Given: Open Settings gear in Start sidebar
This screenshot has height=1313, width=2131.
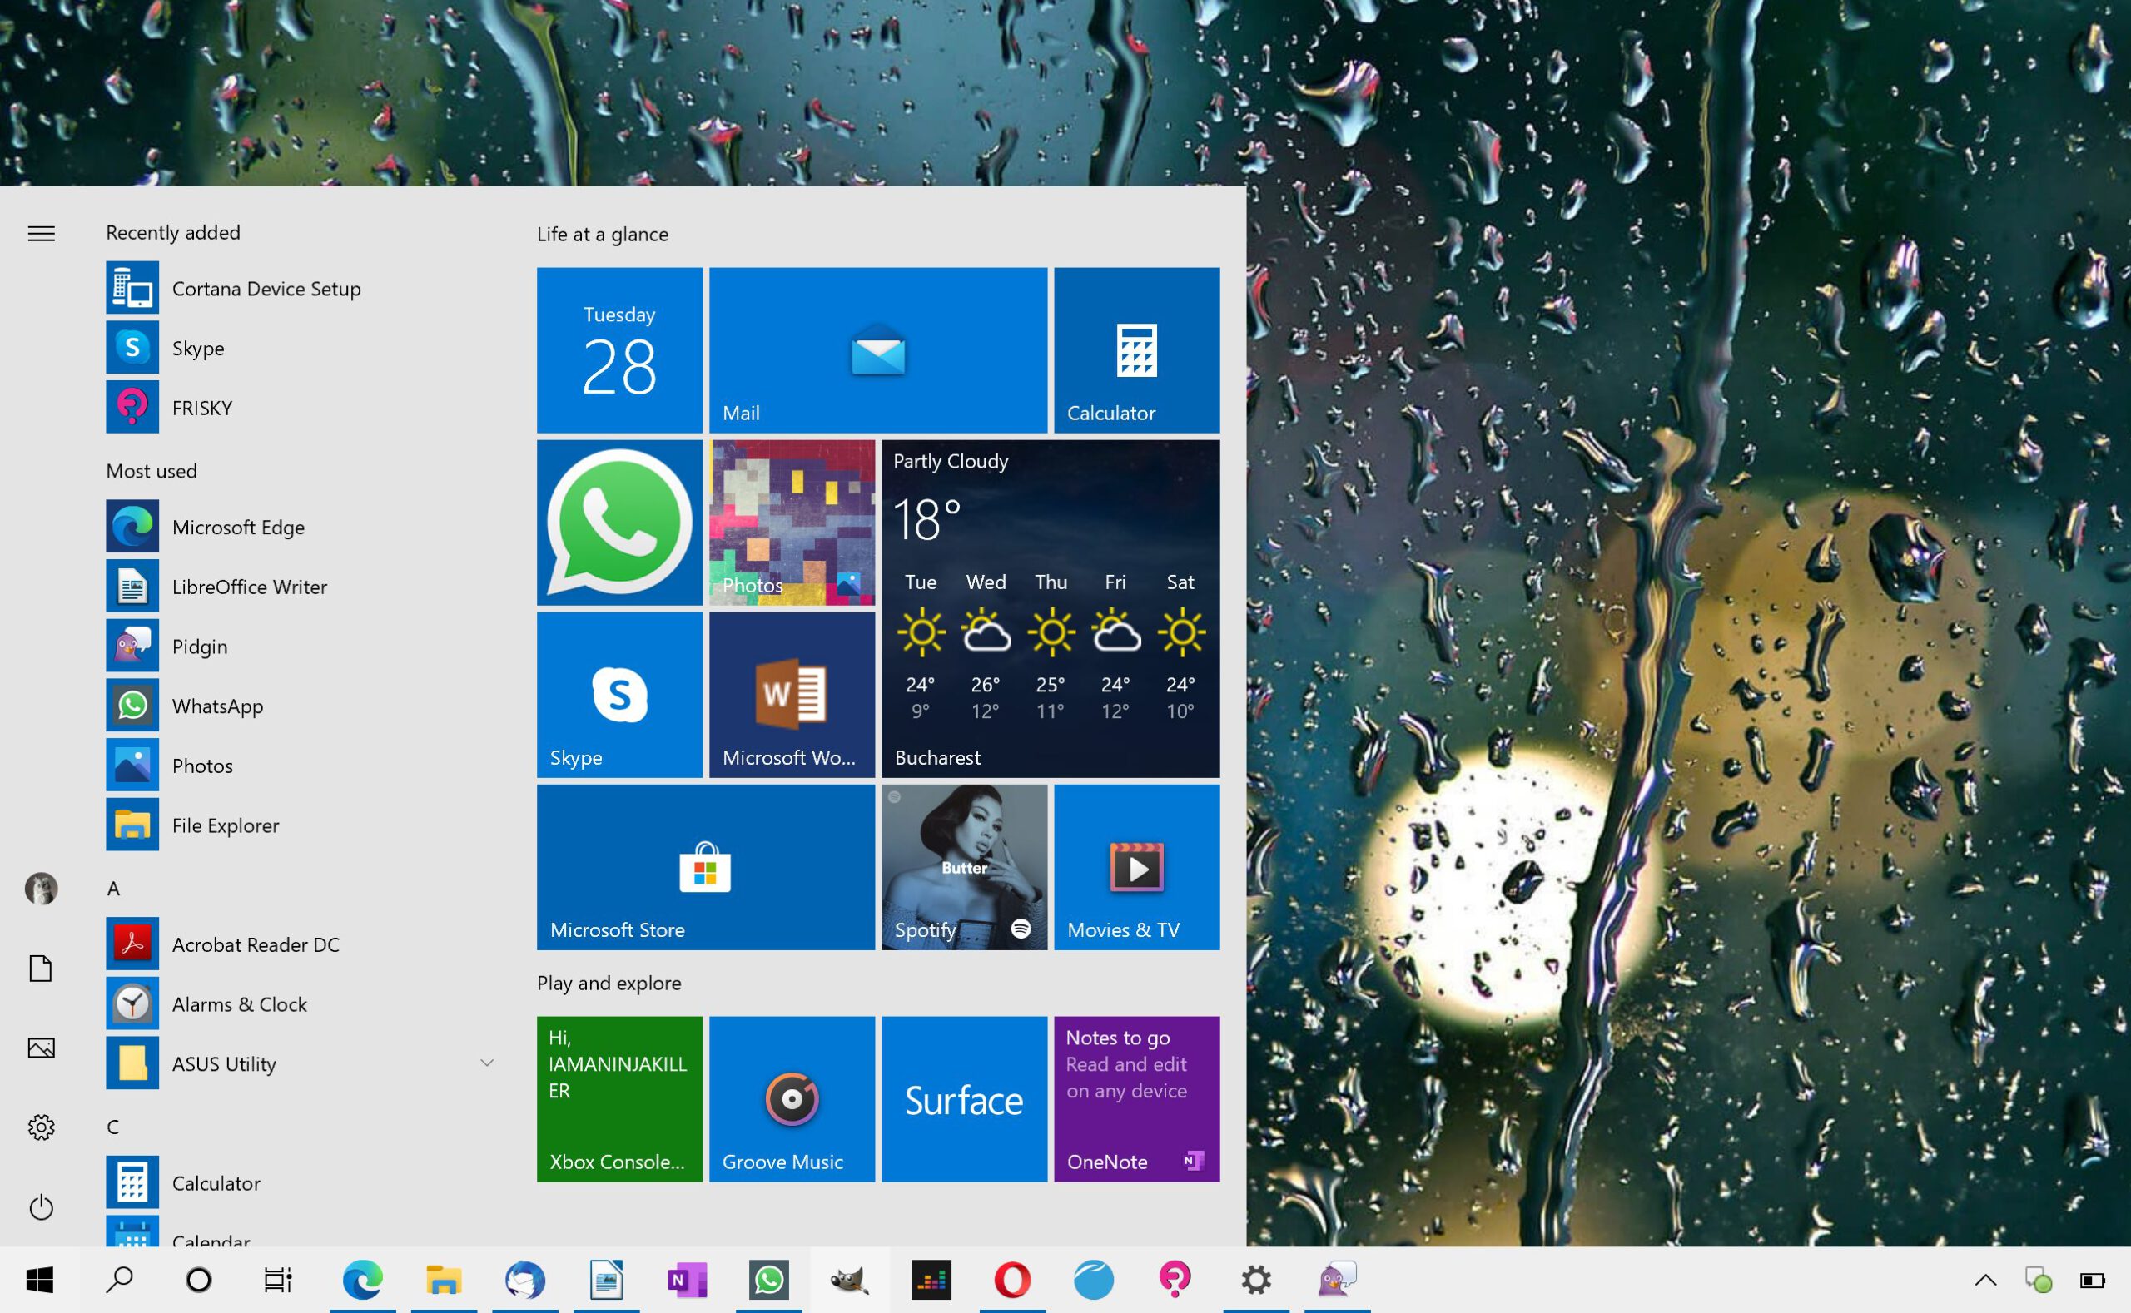Looking at the screenshot, I should (x=41, y=1127).
